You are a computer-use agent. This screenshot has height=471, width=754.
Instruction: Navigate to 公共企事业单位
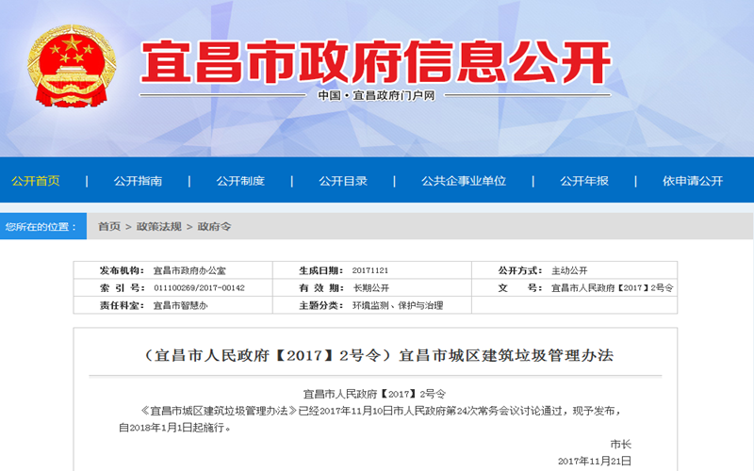click(x=464, y=181)
